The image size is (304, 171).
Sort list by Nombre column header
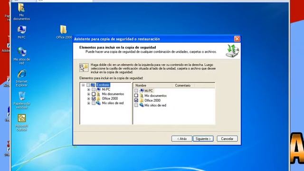(152, 85)
